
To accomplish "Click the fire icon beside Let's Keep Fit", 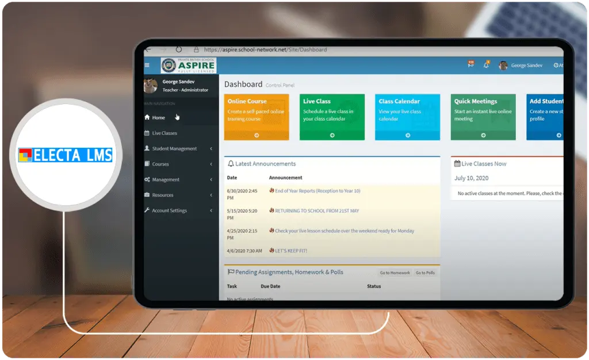I will coord(271,250).
